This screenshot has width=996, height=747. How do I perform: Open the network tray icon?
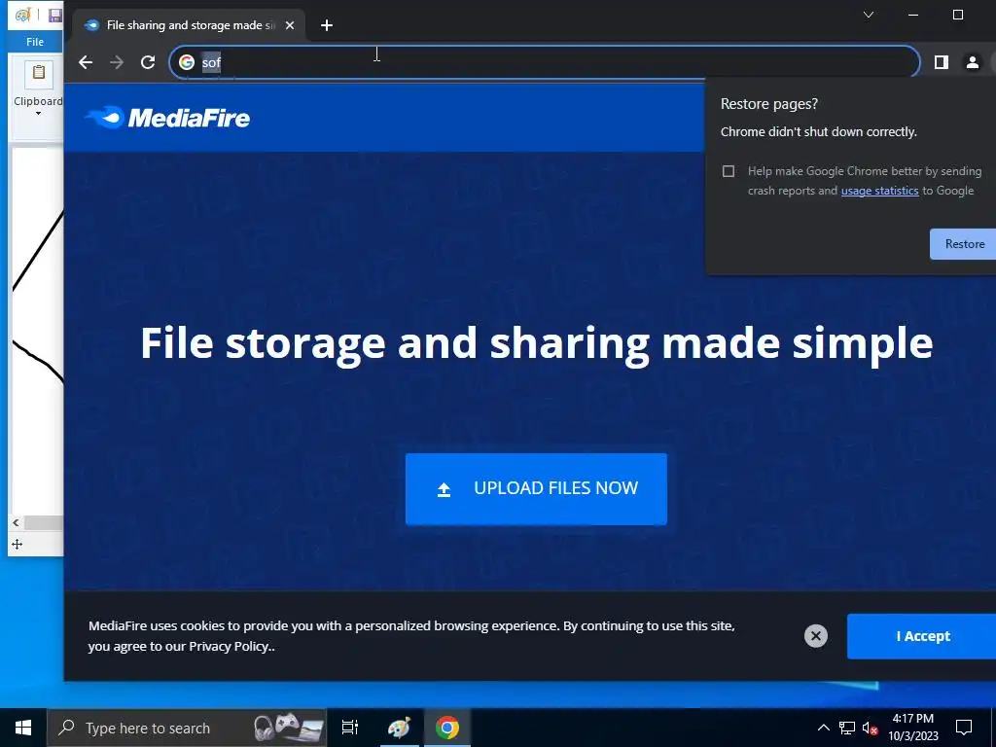coord(847,728)
